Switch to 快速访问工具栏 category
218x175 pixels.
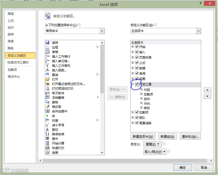pos(18,62)
